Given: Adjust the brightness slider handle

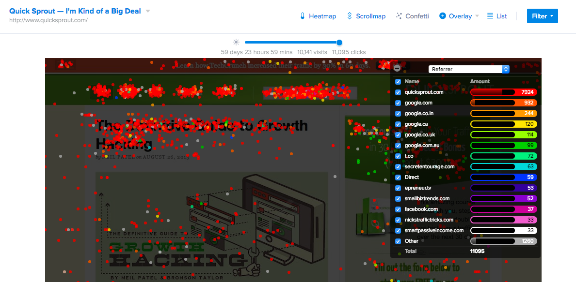Looking at the screenshot, I should pyautogui.click(x=339, y=43).
